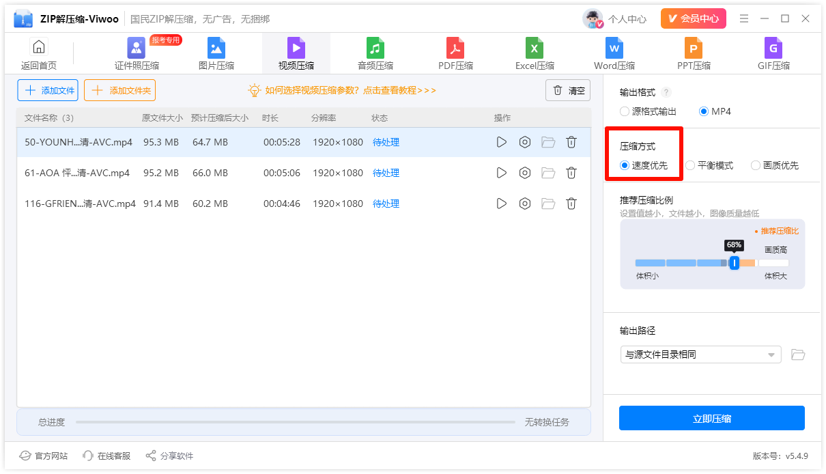
Task: Click the compression ratio slider handle
Action: point(734,262)
